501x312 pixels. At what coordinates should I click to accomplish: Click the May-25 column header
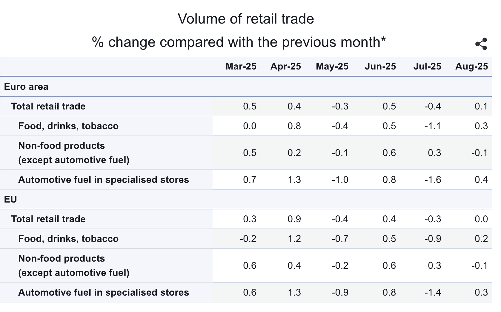[x=332, y=66]
